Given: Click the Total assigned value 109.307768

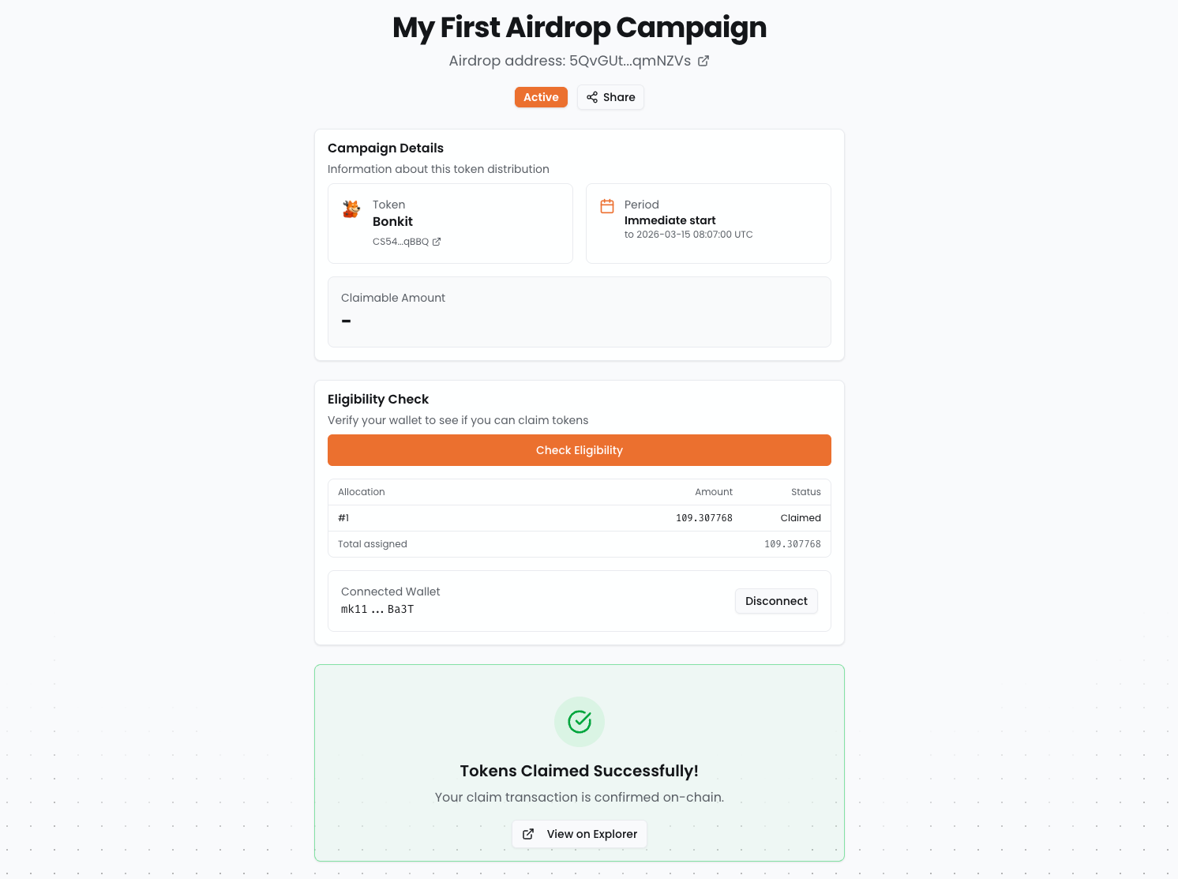Looking at the screenshot, I should 793,544.
